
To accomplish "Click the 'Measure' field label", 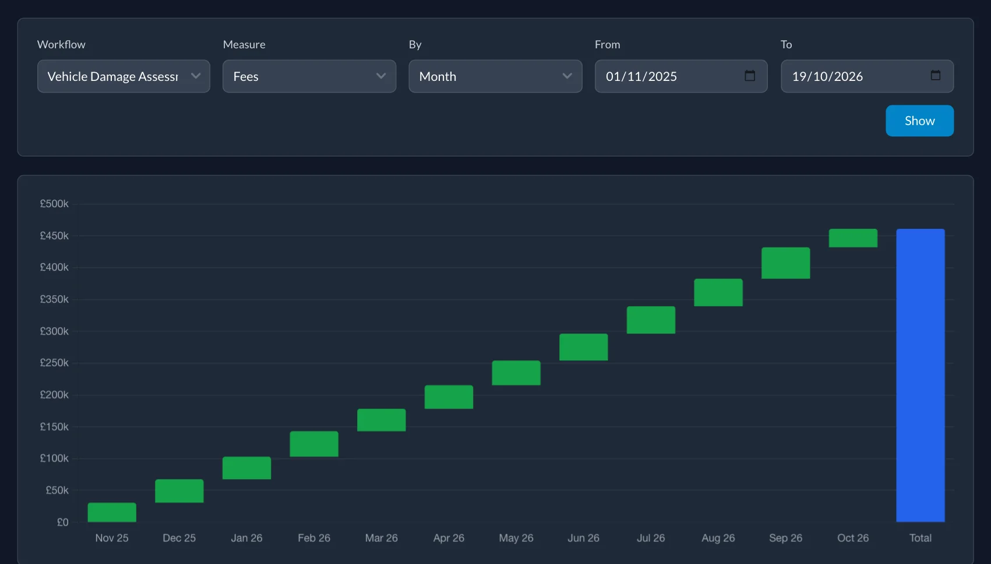I will (244, 44).
